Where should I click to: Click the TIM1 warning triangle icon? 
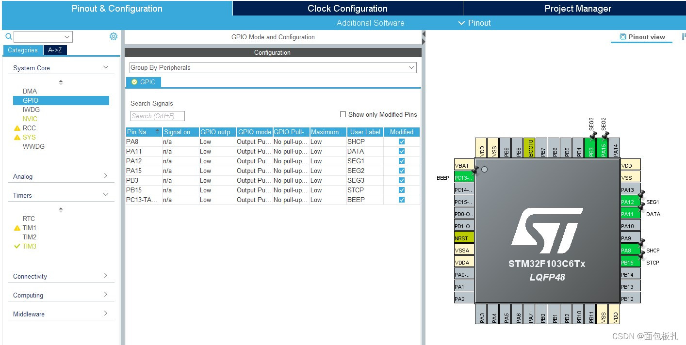click(17, 228)
